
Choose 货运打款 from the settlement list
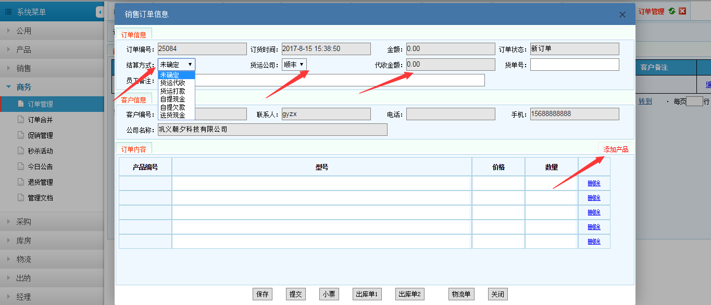pos(177,91)
